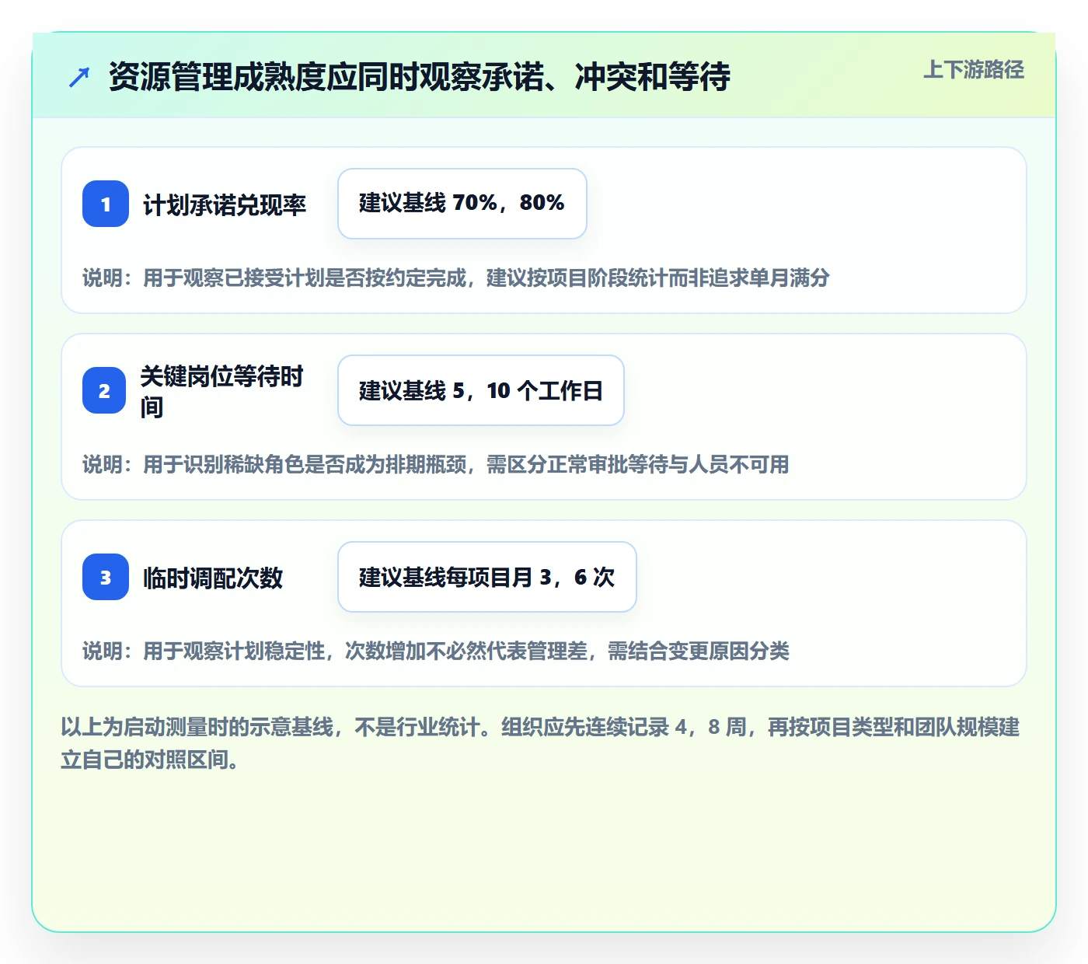Click the title 资源管理成熟度应同时观察承诺、冲突和等待
Screen dimensions: 1088x964
420,76
